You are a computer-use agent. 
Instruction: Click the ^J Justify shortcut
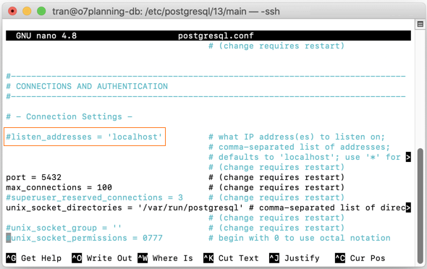[x=294, y=258]
